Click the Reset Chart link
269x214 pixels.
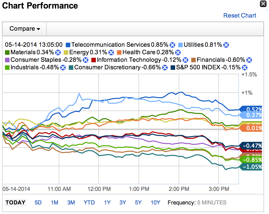240,16
